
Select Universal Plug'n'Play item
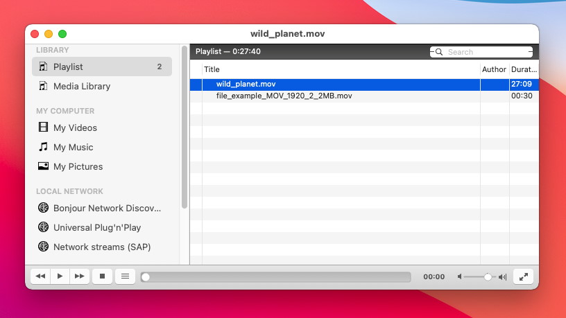[102, 227]
